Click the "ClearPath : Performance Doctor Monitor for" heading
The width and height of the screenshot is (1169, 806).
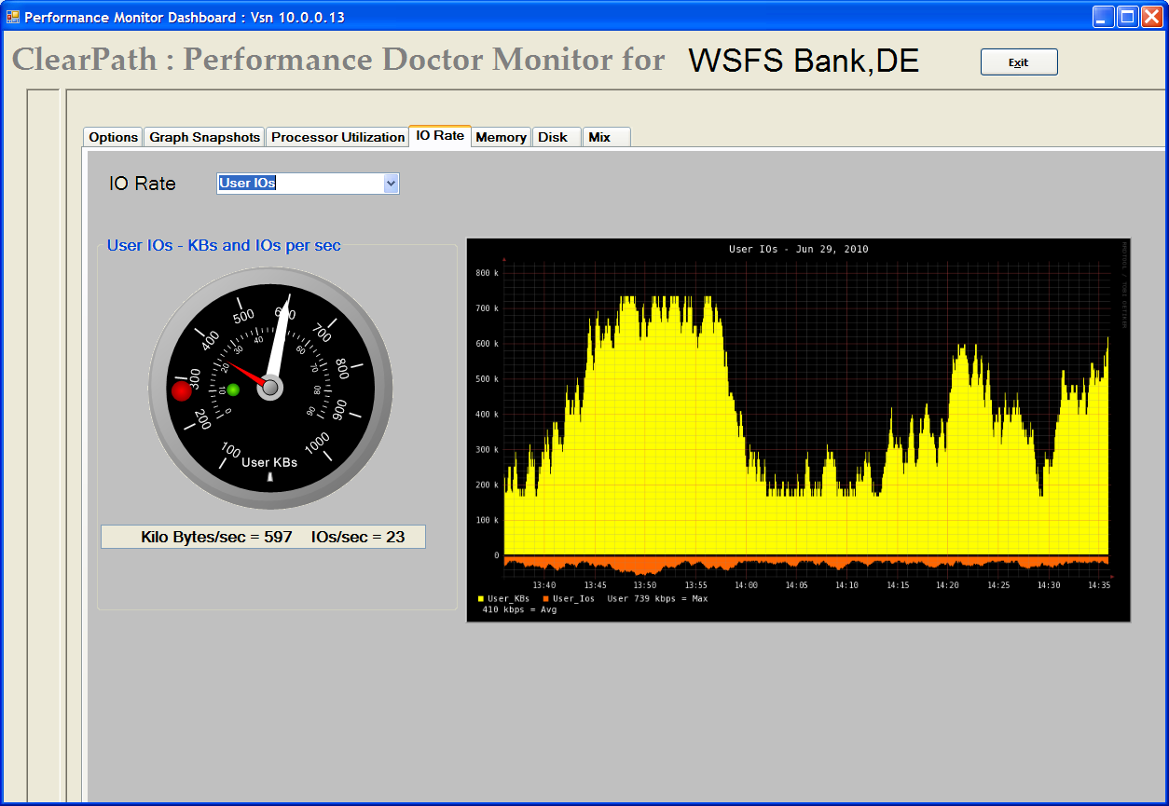(x=338, y=60)
